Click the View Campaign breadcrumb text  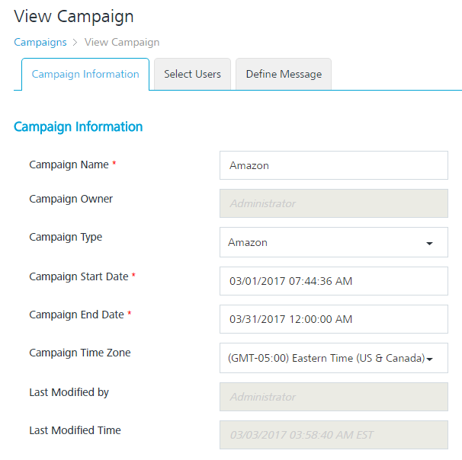click(x=122, y=42)
